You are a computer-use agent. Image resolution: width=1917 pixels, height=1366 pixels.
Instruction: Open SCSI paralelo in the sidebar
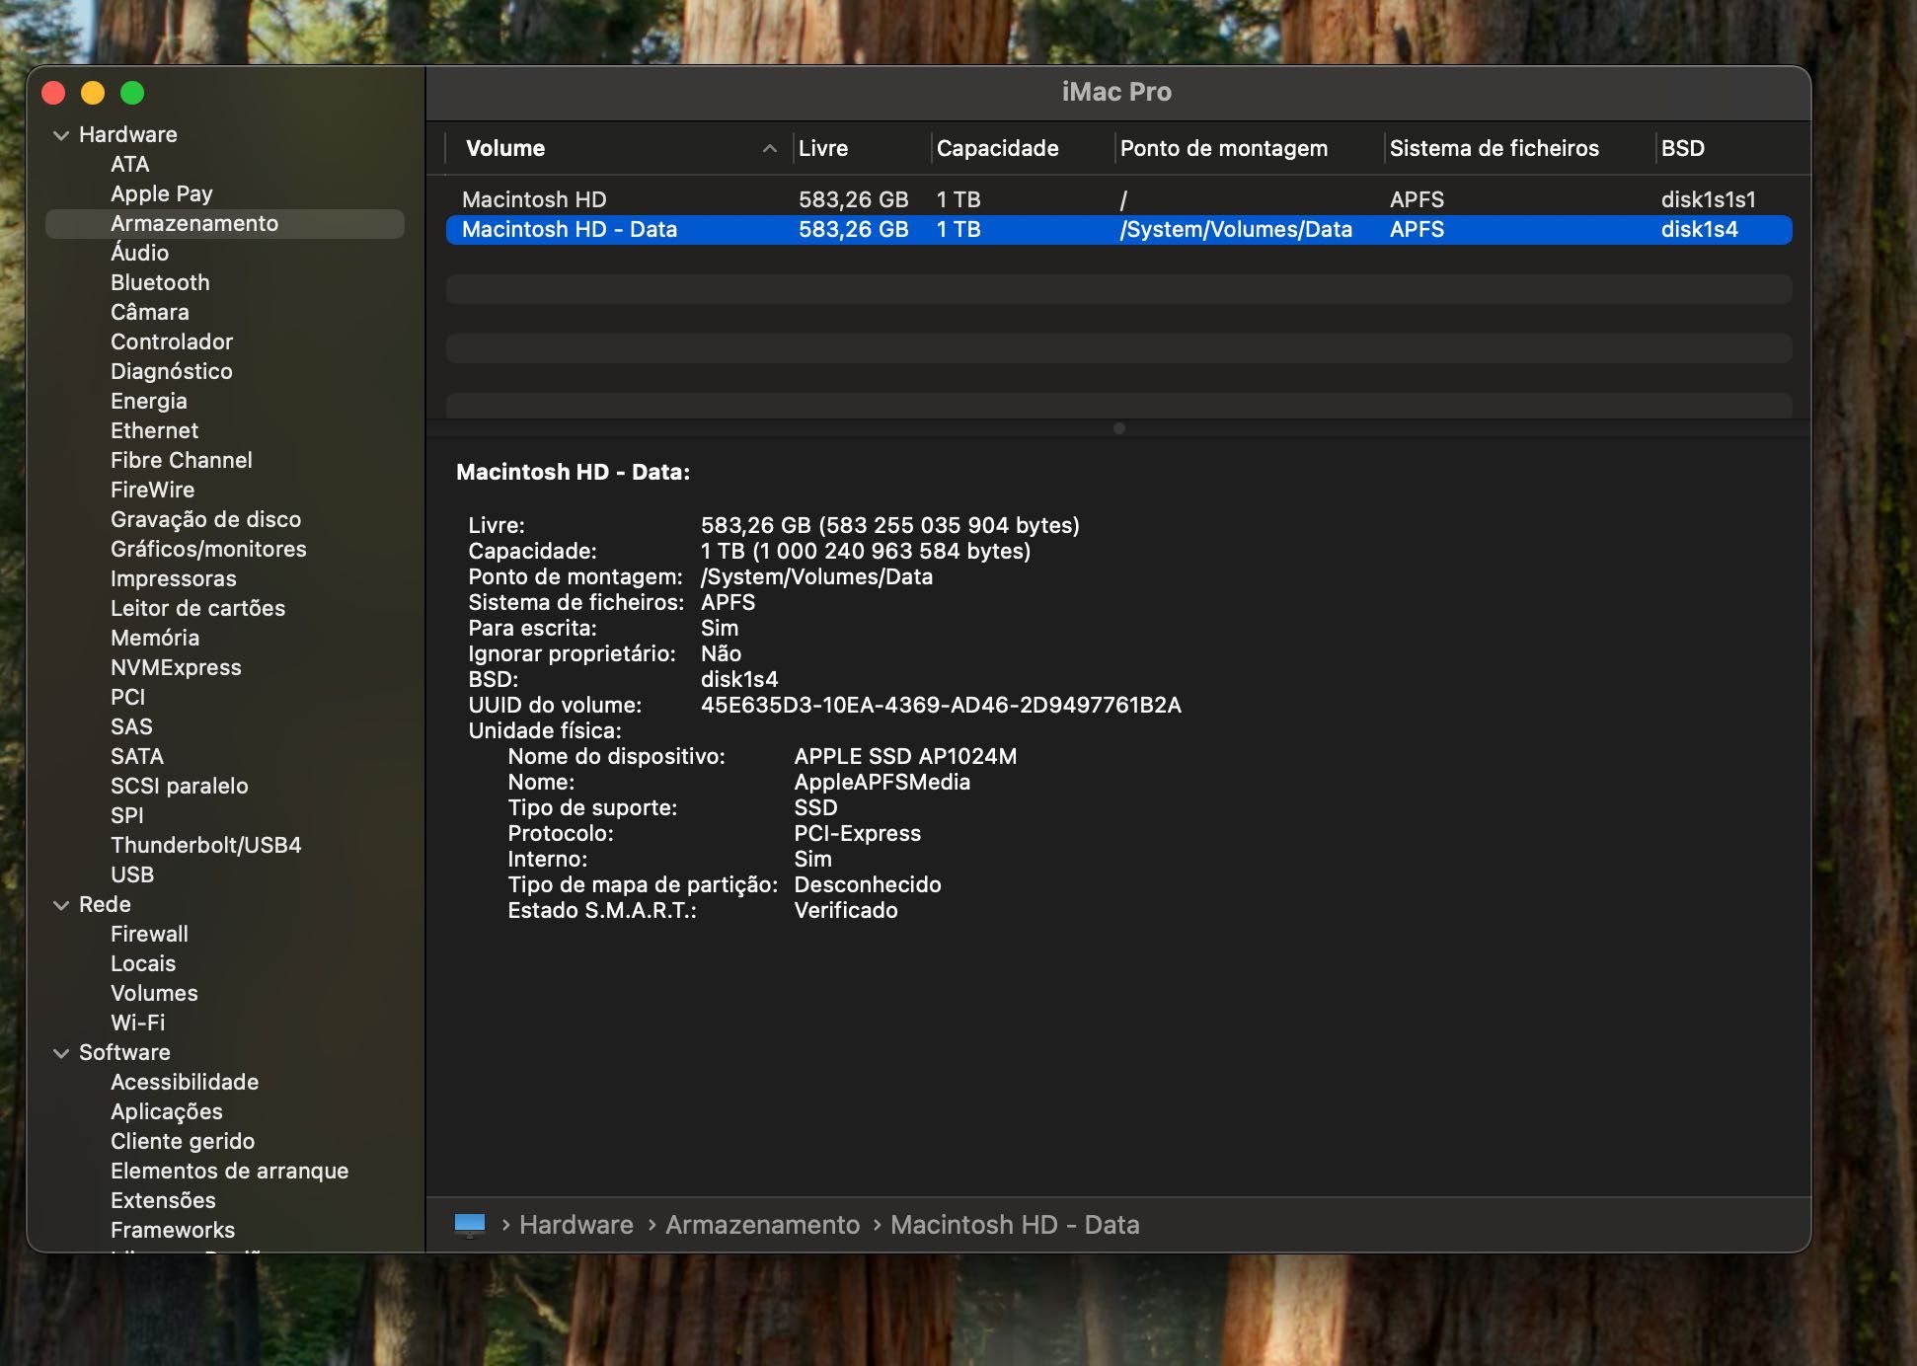coord(180,786)
